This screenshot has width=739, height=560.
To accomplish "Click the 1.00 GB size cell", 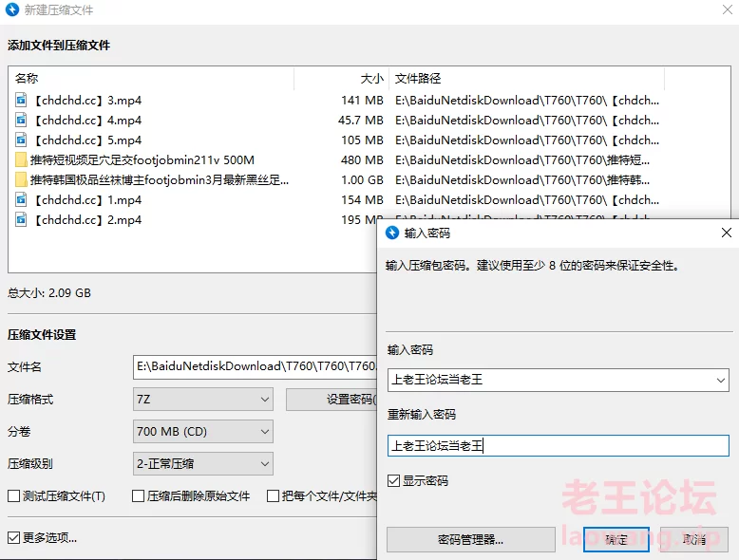I will pos(363,180).
